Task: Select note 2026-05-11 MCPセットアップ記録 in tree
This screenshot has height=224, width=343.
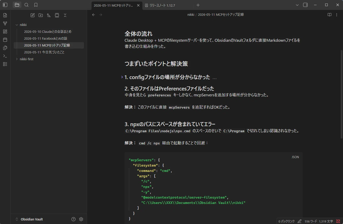Action: [49, 45]
